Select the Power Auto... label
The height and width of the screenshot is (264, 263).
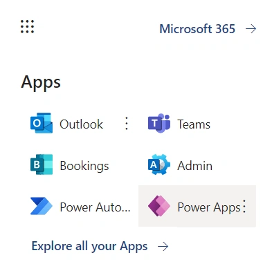point(95,207)
